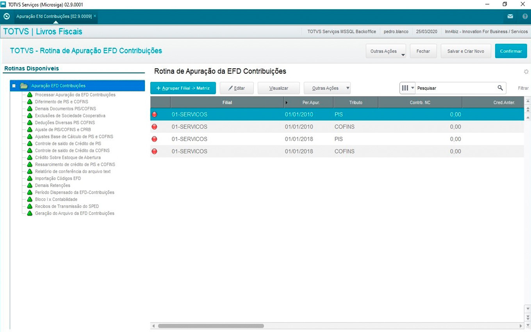This screenshot has height=332, width=531.
Task: Select Processar Apuração da EFD Contribuições
Action: (x=75, y=95)
